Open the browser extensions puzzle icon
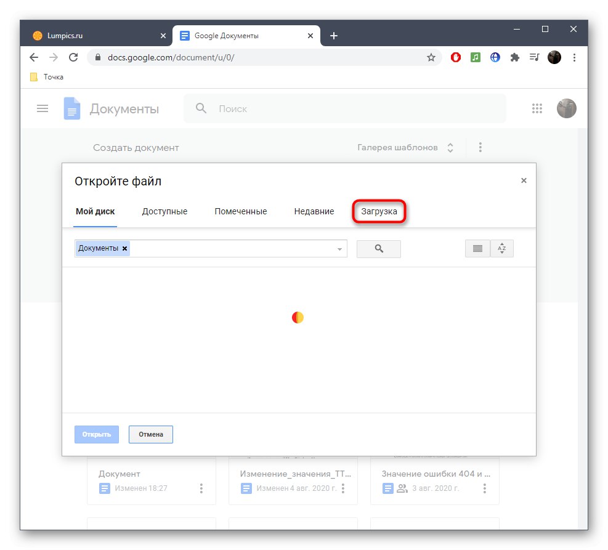The image size is (608, 550). pos(514,57)
